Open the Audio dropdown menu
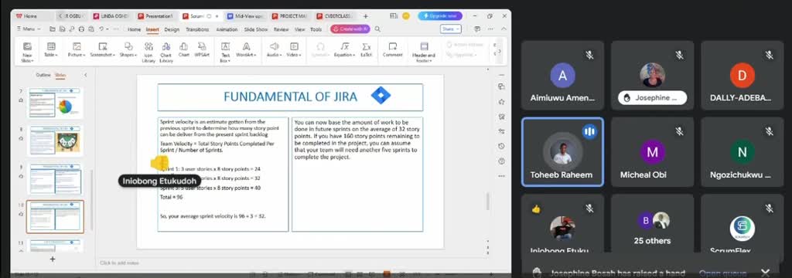 275,49
